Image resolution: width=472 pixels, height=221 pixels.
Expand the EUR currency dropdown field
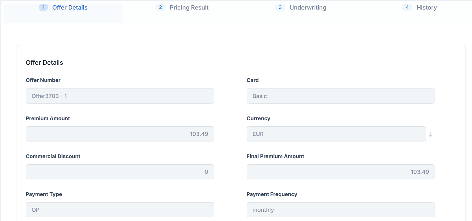(x=336, y=134)
